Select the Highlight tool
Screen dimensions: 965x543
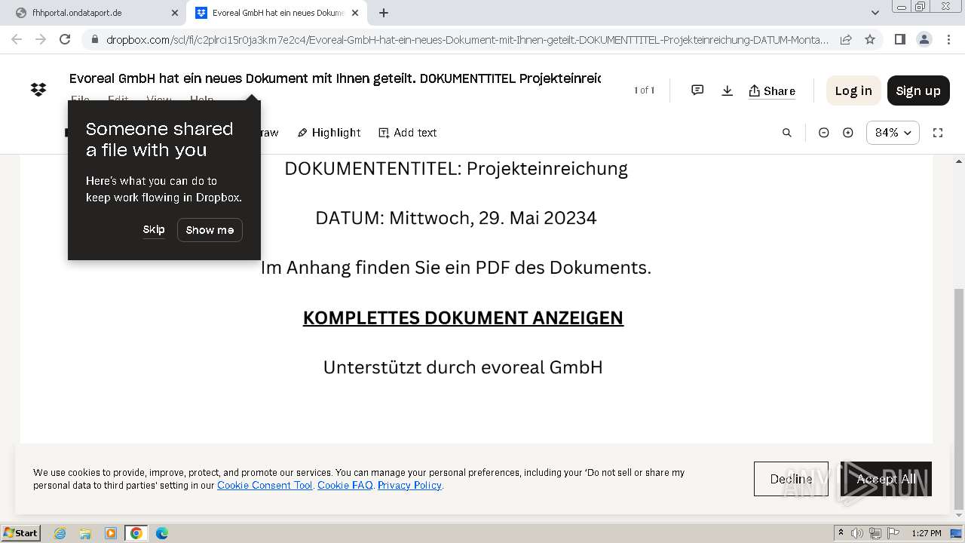pos(329,133)
